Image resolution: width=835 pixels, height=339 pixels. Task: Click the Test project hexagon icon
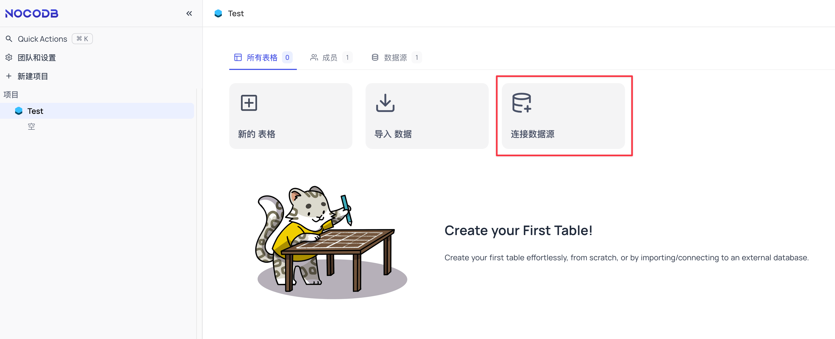pos(18,111)
